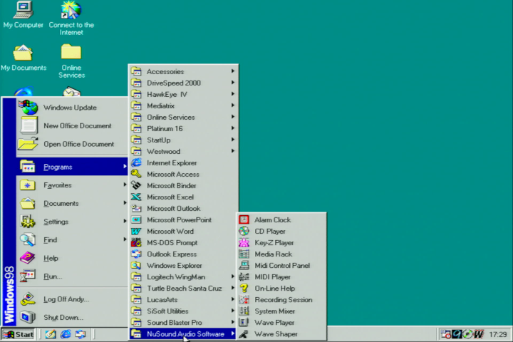Open the MS-DOS Prompt icon
Screen dimensions: 513x342
point(136,243)
